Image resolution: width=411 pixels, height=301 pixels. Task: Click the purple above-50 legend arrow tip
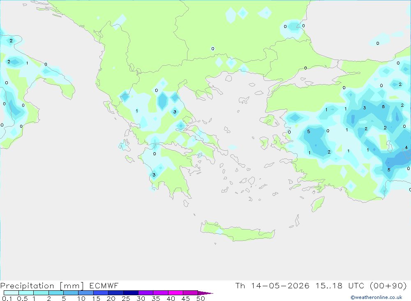point(205,293)
